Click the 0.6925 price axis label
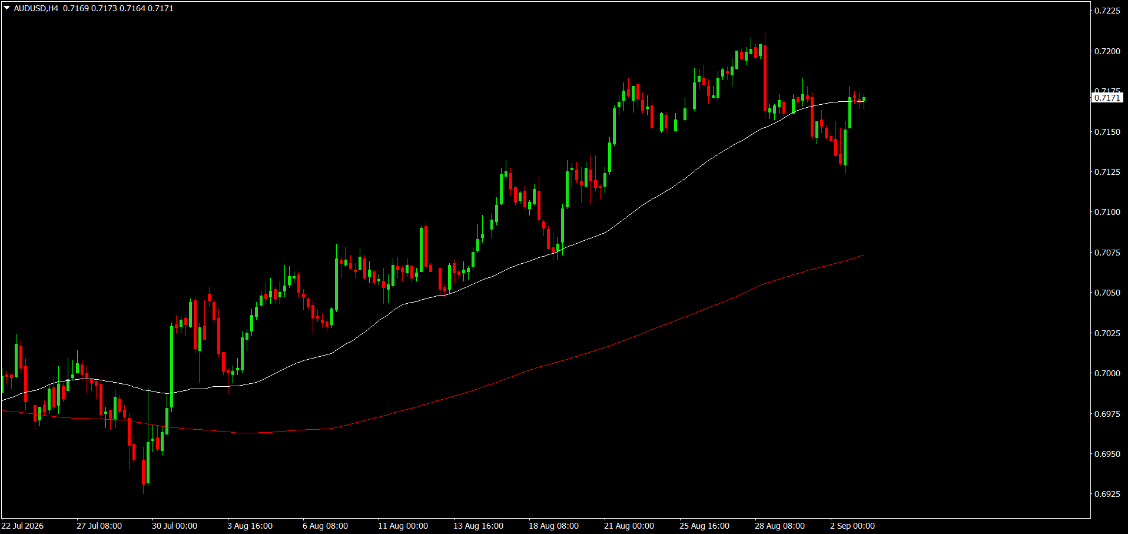 (1107, 494)
